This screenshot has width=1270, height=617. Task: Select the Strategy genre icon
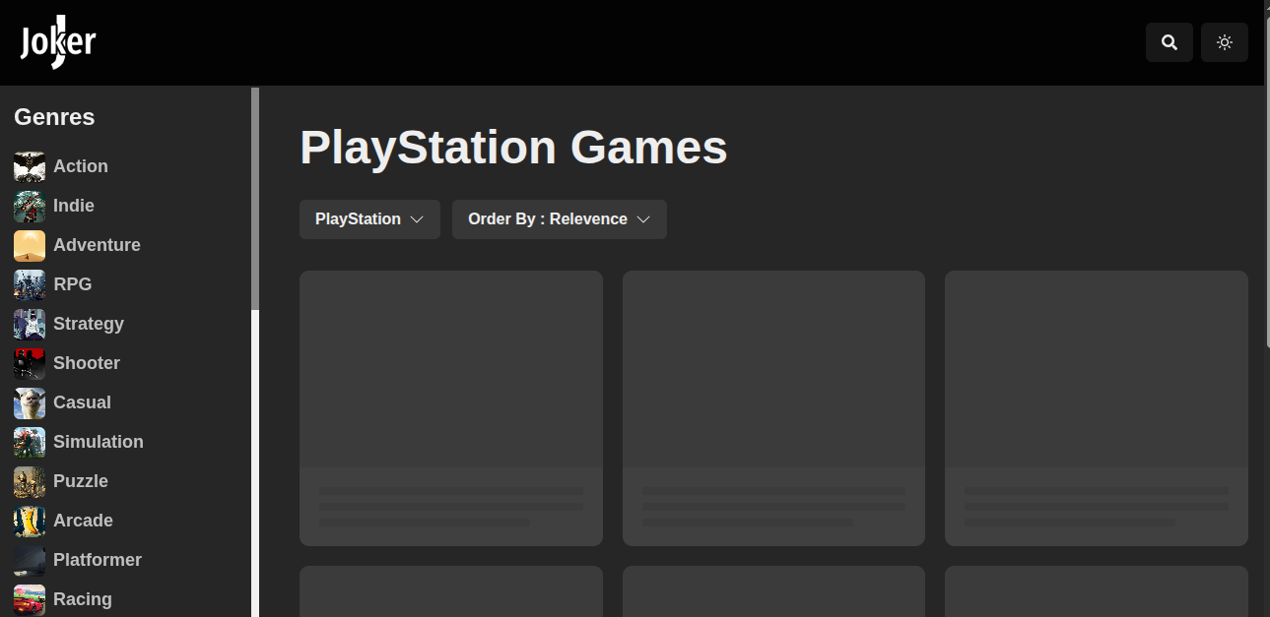coord(29,324)
